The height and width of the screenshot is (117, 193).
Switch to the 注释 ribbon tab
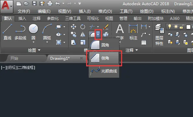37,19
